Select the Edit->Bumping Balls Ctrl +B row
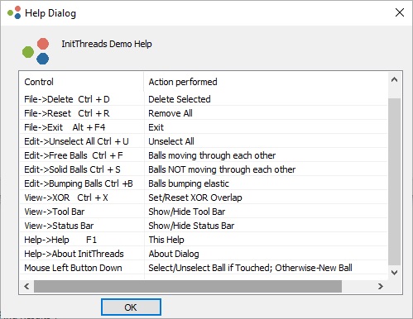Image resolution: width=413 pixels, height=319 pixels. [x=204, y=183]
